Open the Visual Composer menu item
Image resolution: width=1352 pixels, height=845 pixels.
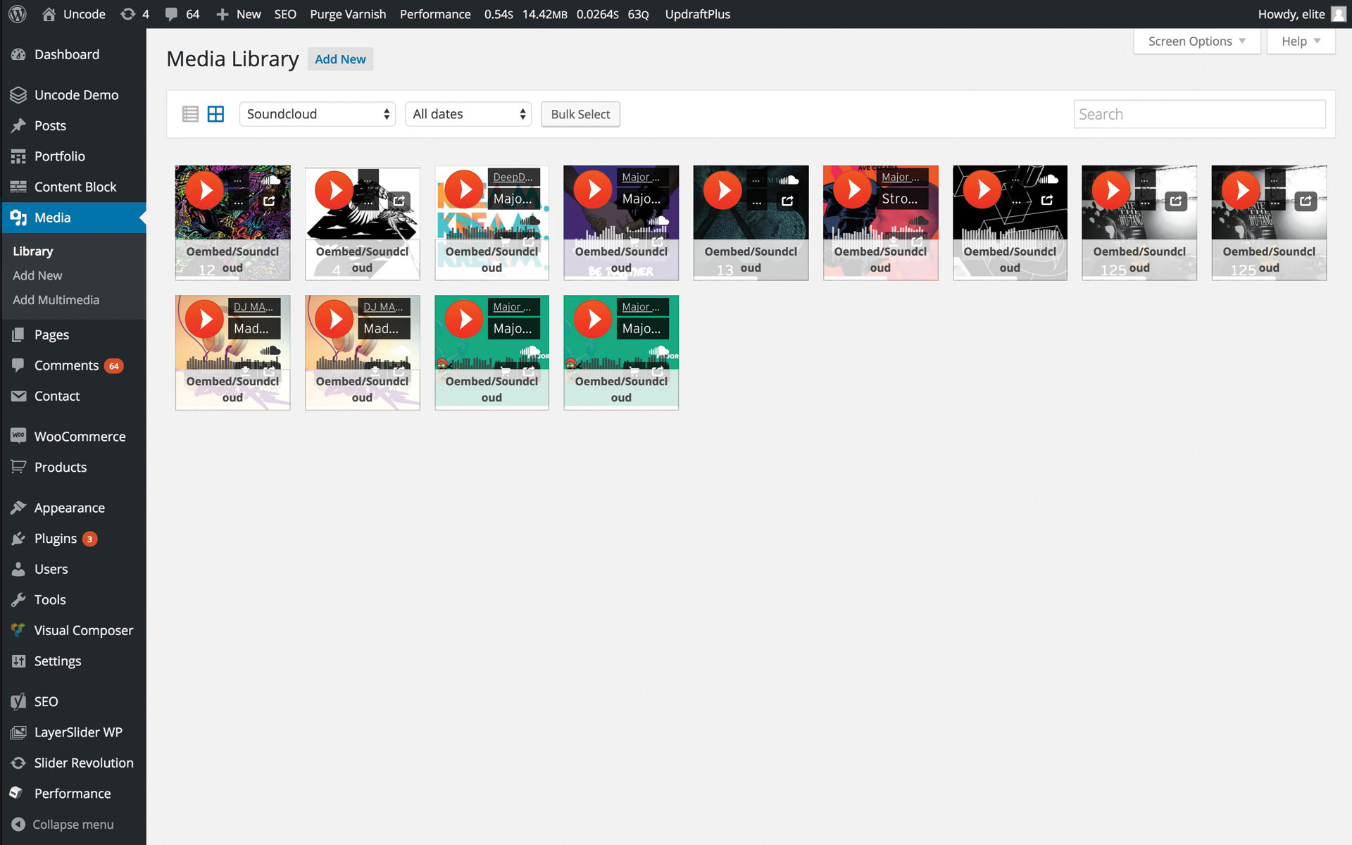(73, 630)
